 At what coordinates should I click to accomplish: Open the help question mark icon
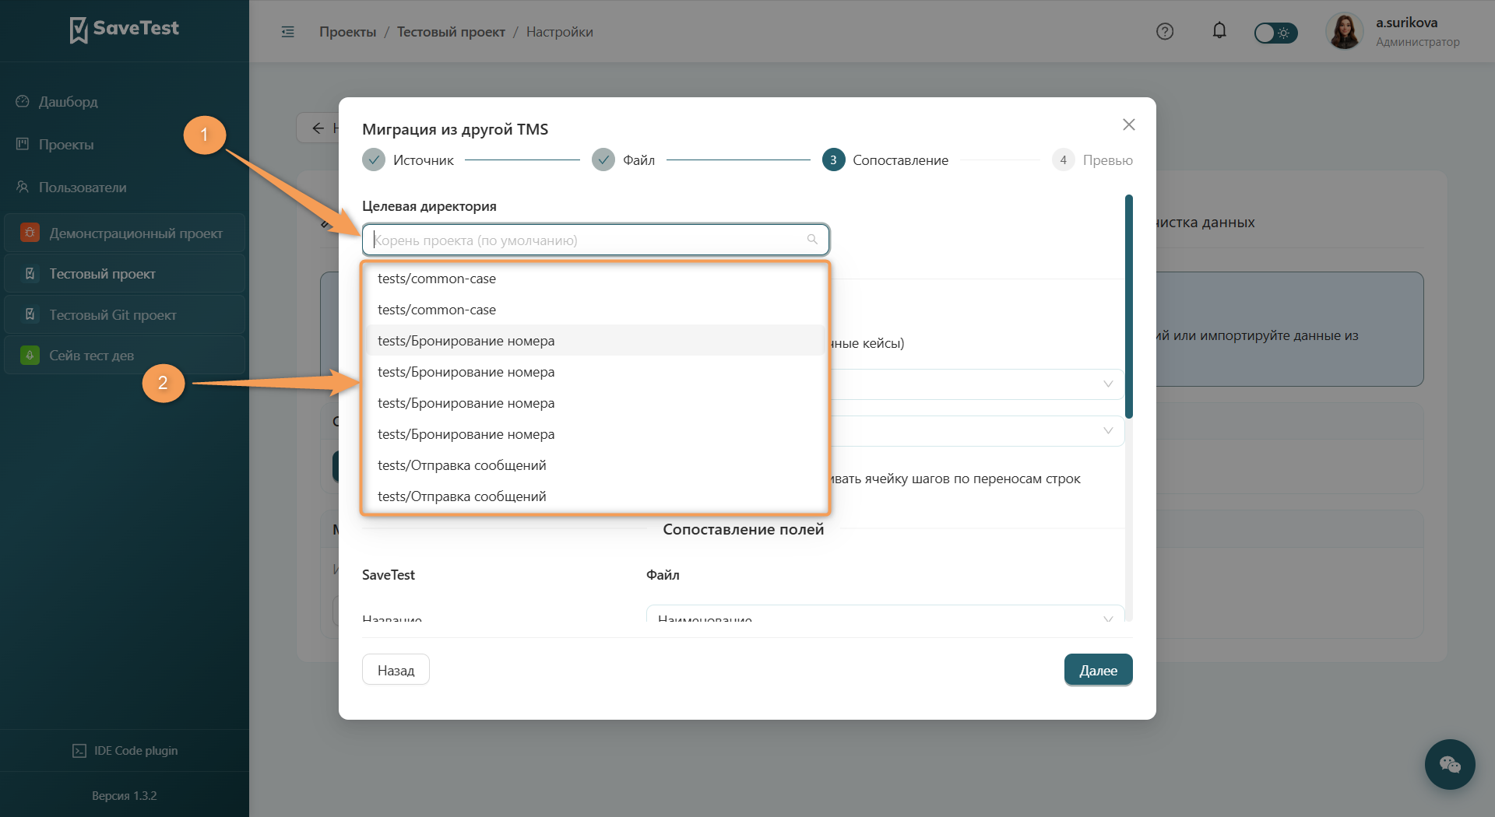point(1165,32)
